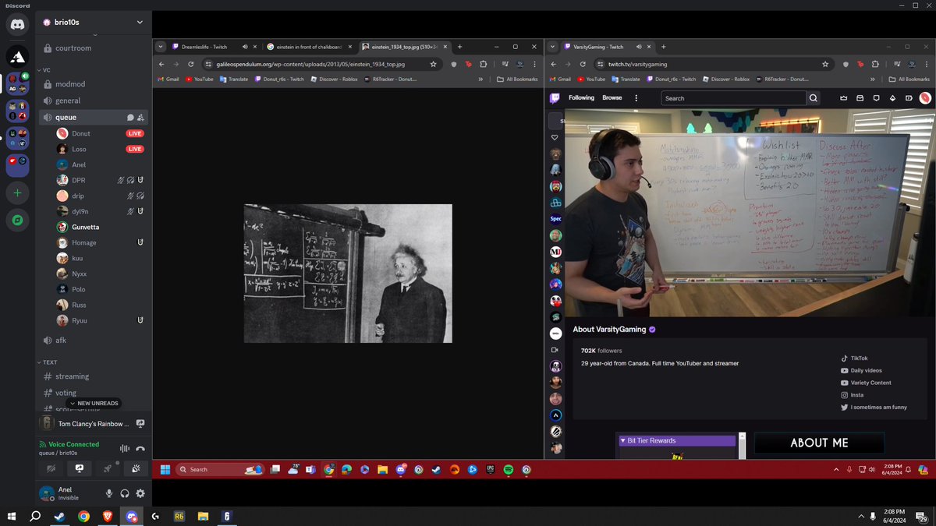The image size is (936, 526).
Task: Click Twitch search input field
Action: [x=733, y=98]
